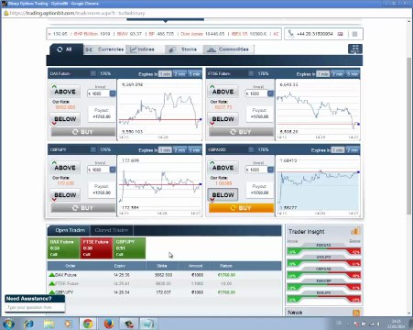Switch to the grid layout view icon
The height and width of the screenshot is (330, 413).
coord(355,49)
